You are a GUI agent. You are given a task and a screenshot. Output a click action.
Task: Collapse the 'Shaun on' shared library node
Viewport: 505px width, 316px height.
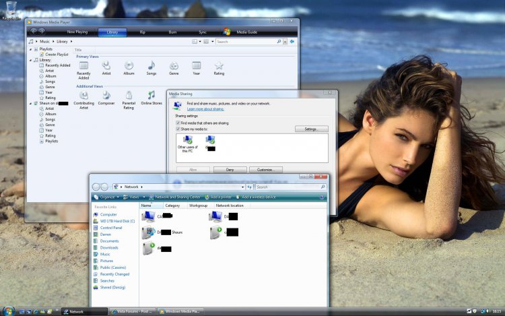(x=31, y=103)
